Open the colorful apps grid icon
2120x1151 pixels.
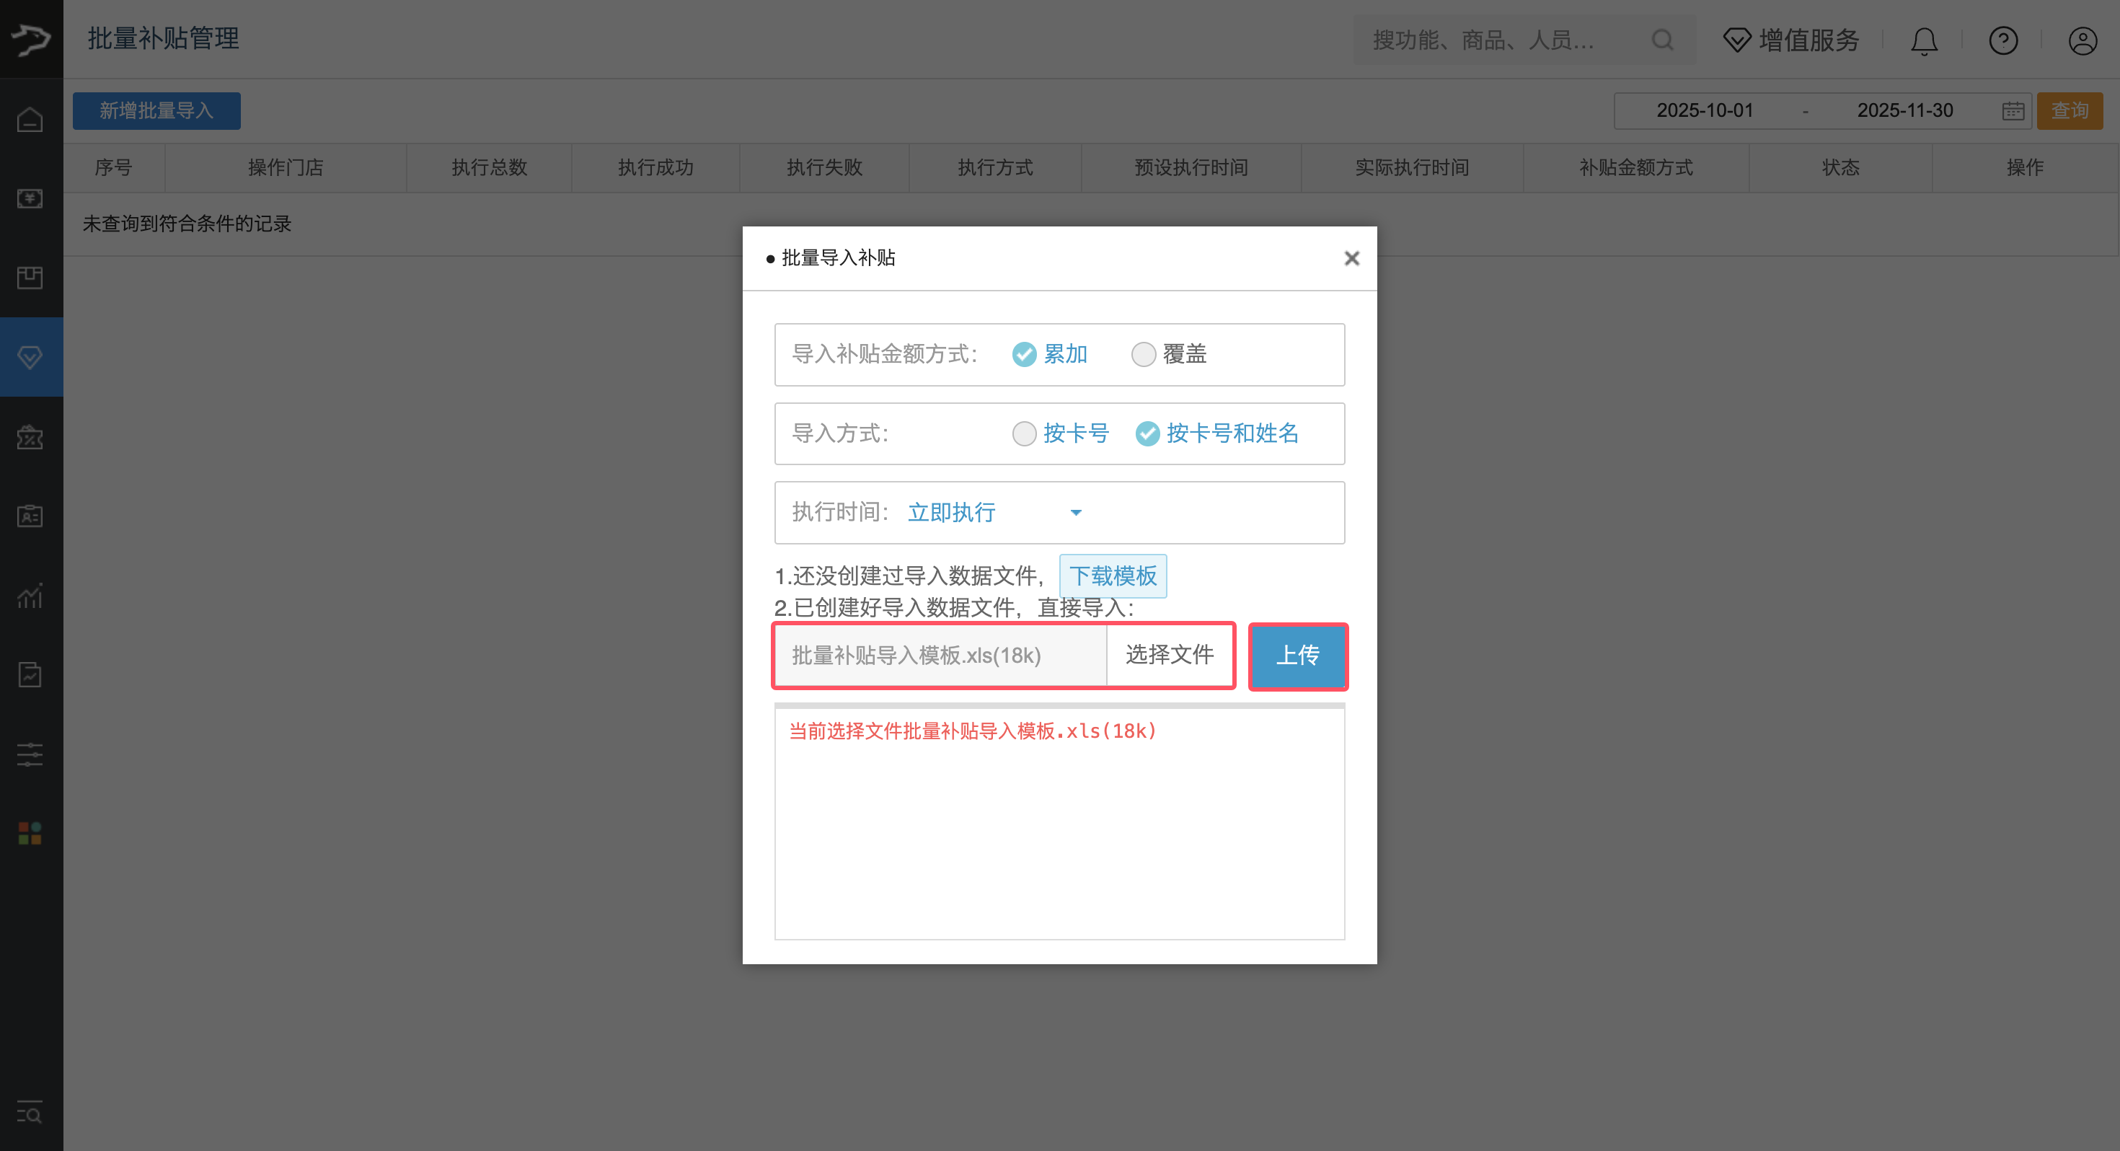click(x=30, y=833)
